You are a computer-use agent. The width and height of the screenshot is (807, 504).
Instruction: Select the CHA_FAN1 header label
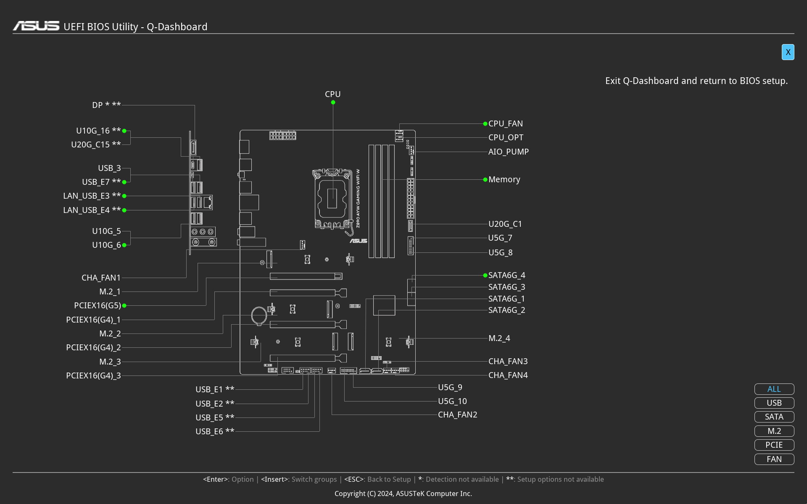pos(101,278)
